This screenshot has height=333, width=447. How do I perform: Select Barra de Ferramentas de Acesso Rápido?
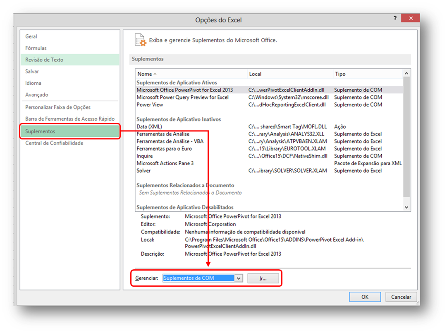[x=70, y=119]
